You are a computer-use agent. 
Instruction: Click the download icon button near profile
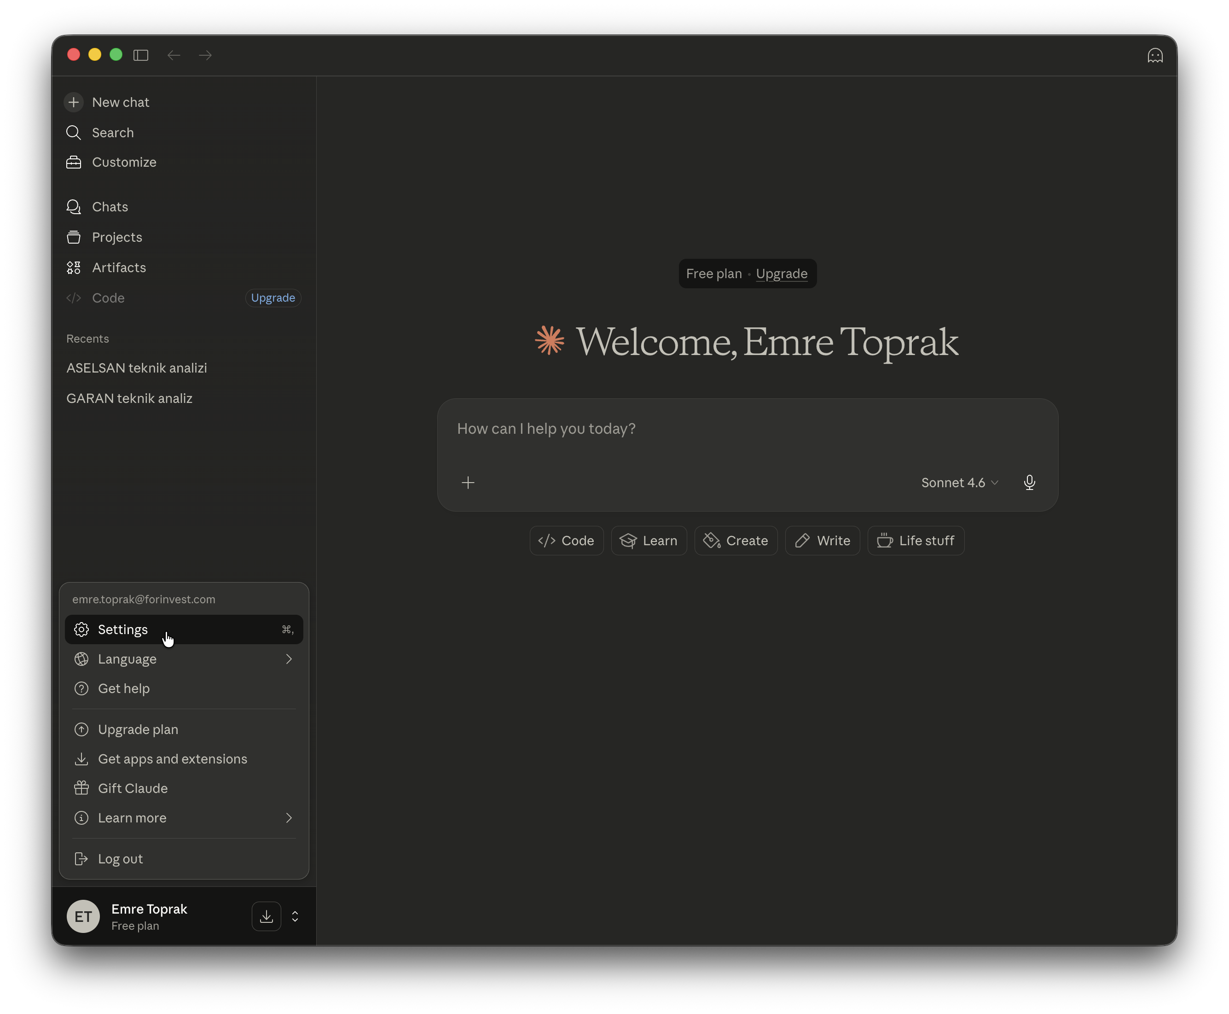(266, 916)
